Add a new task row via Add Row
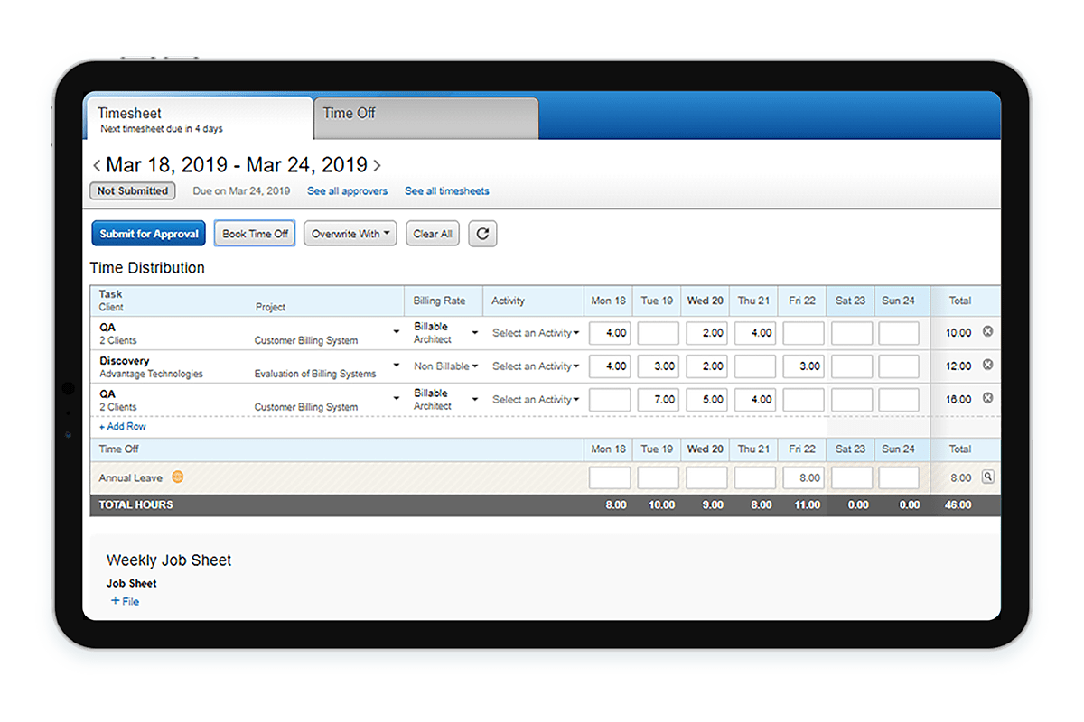 (x=122, y=426)
